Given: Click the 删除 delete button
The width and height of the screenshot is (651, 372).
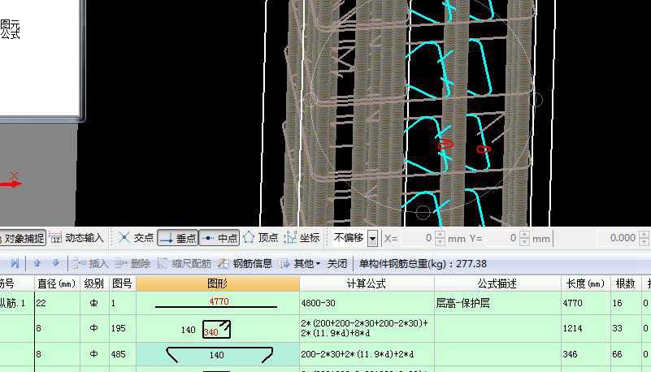Looking at the screenshot, I should pos(132,263).
